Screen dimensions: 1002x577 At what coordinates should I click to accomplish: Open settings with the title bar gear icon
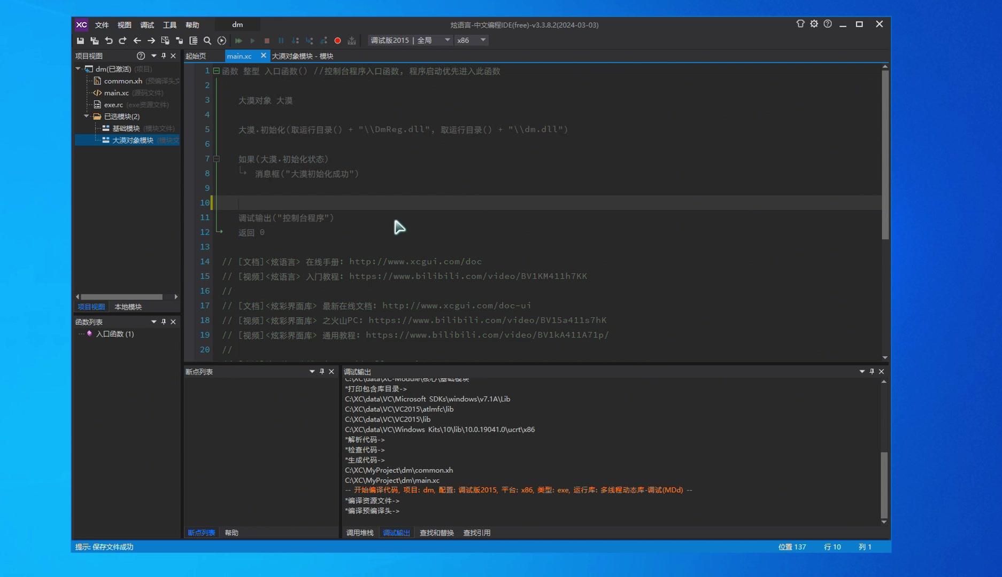(814, 24)
